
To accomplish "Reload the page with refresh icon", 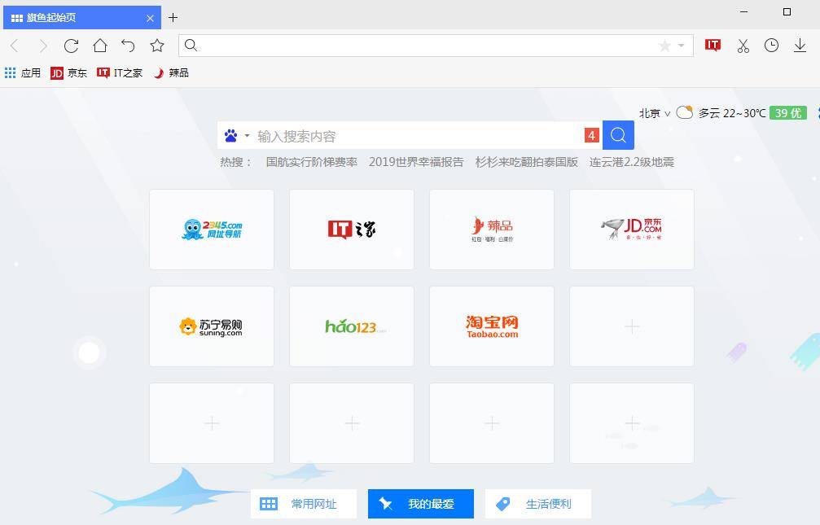I will pyautogui.click(x=71, y=46).
